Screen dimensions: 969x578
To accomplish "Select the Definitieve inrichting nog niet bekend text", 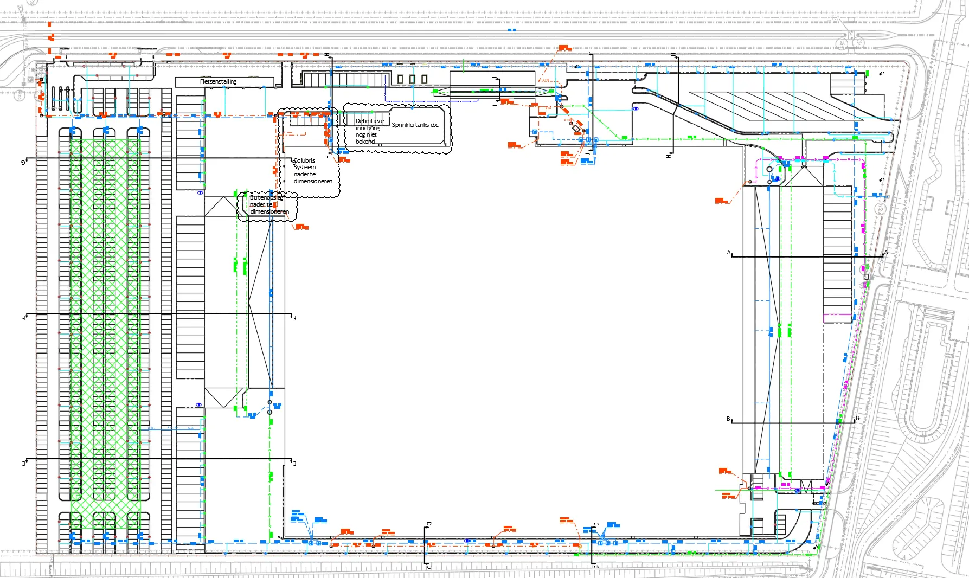I will click(369, 131).
